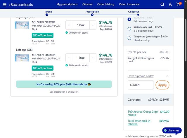Open My prescriptions menu
Screen dimensions: 187x138
click(x=67, y=4)
